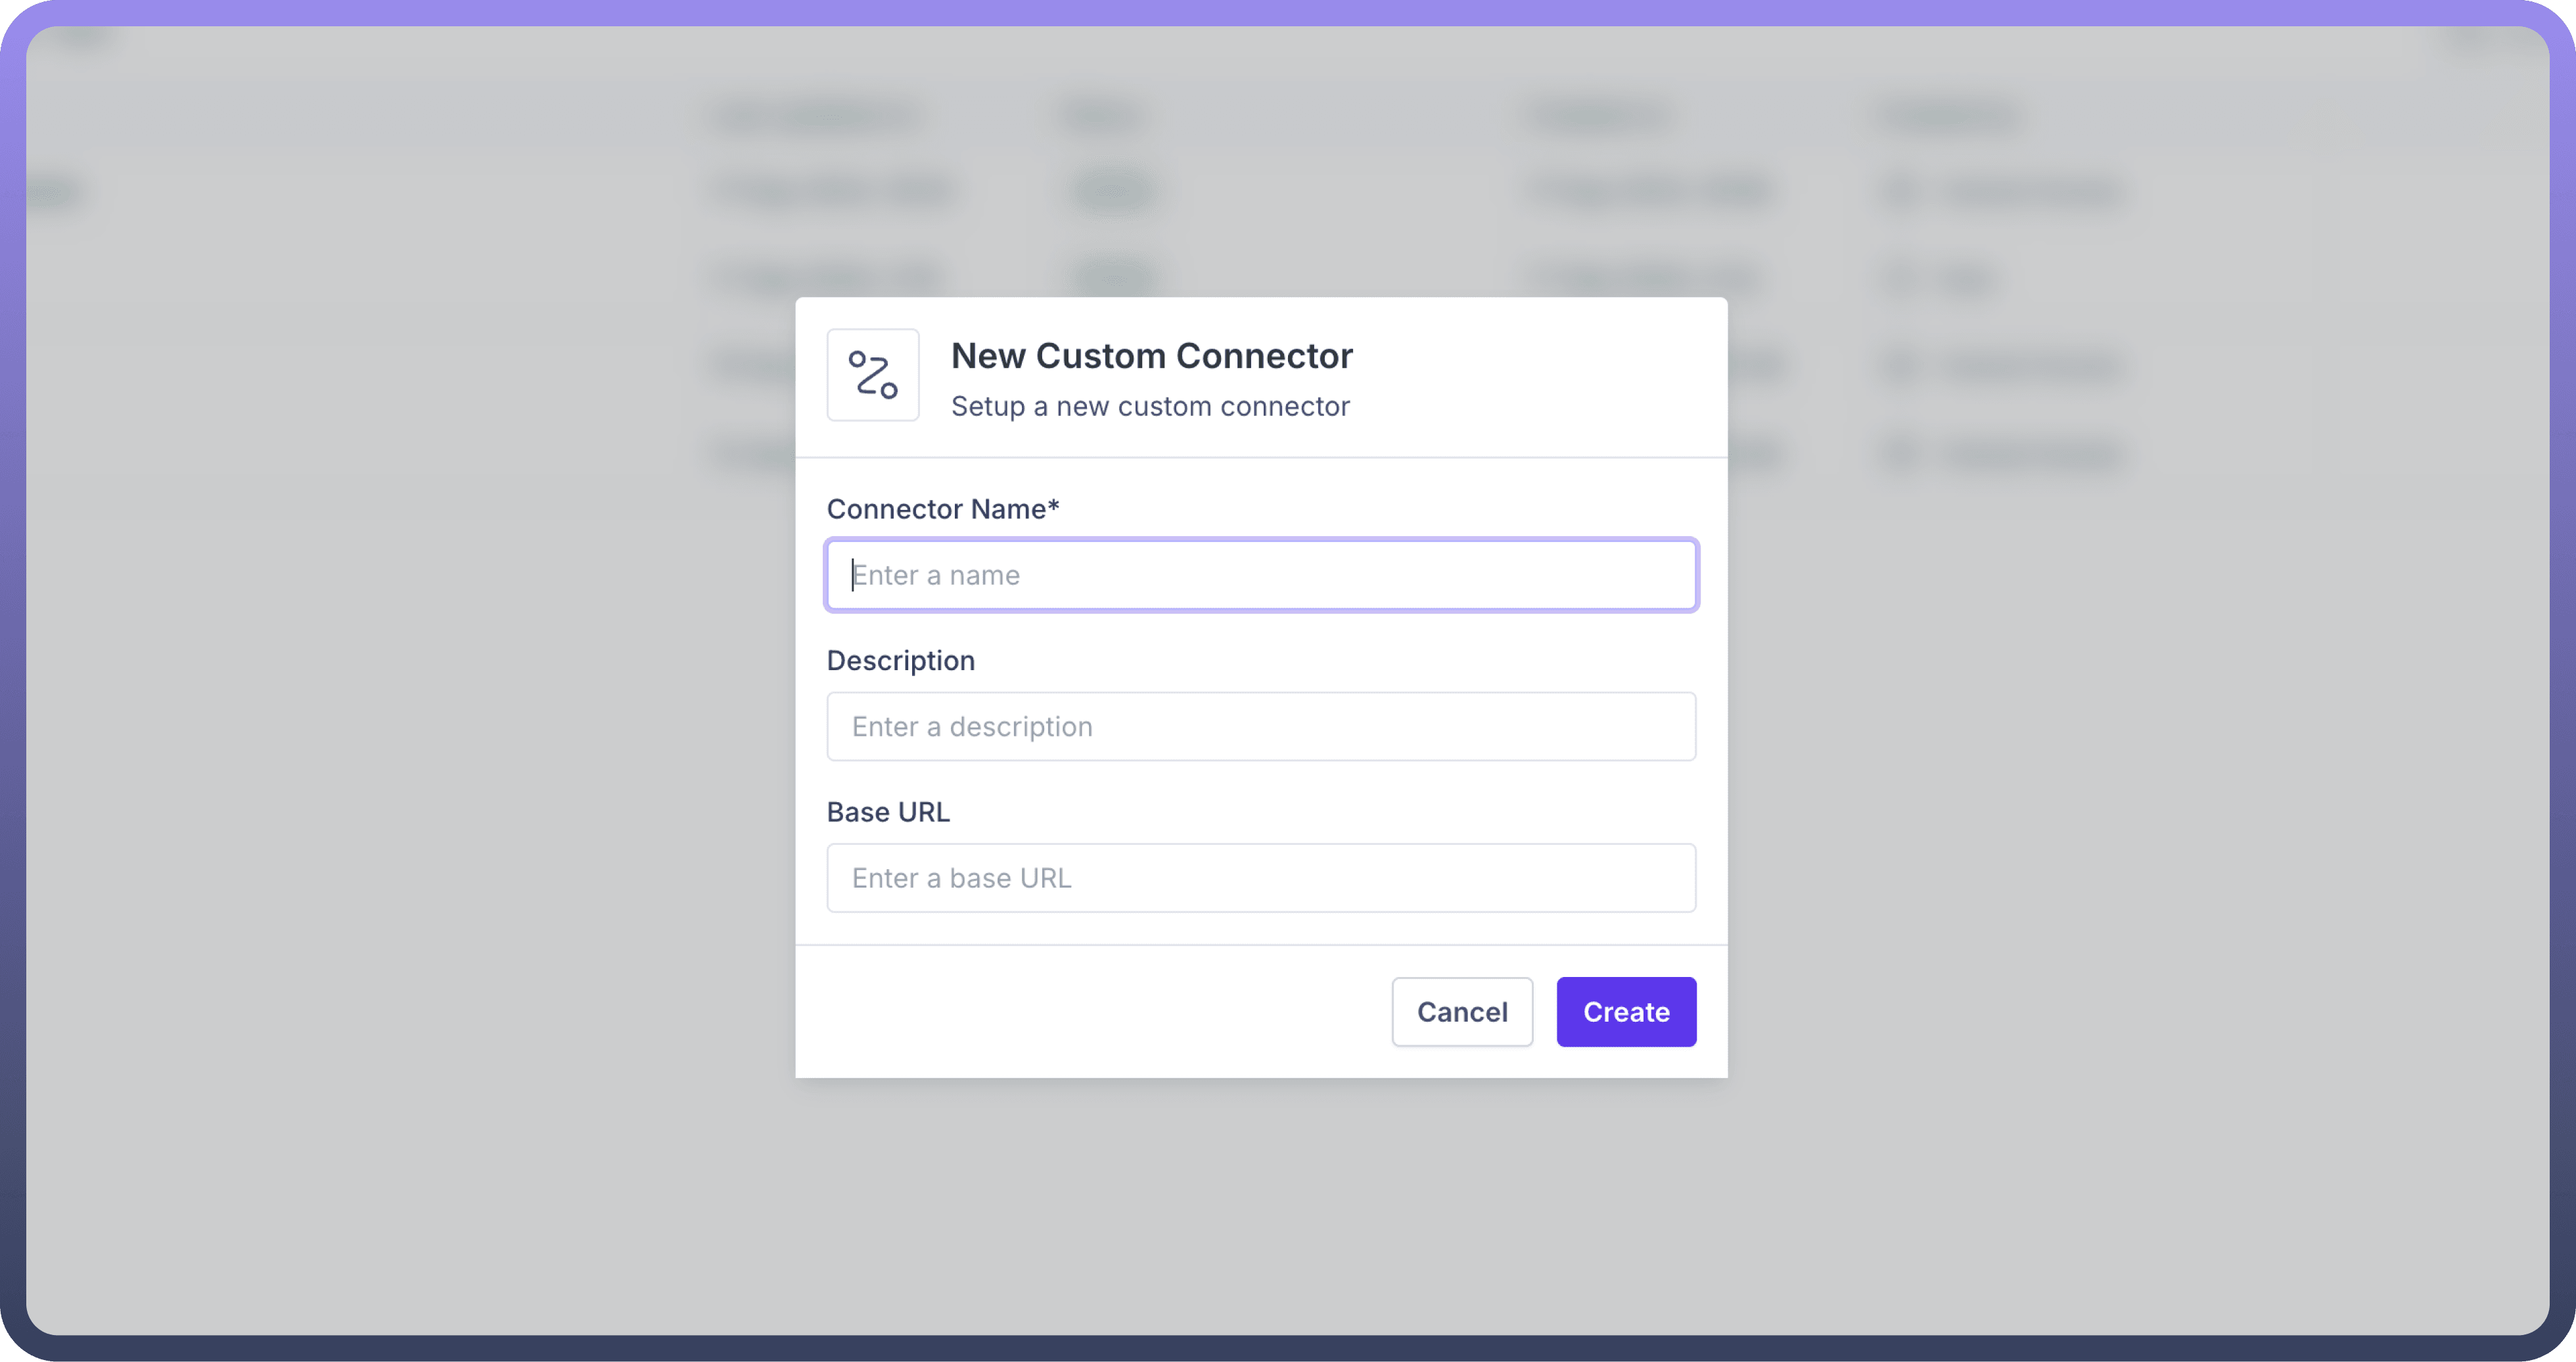Click the dimmed backdrop right of the dialog
Image resolution: width=2576 pixels, height=1362 pixels.
pos(2150,750)
